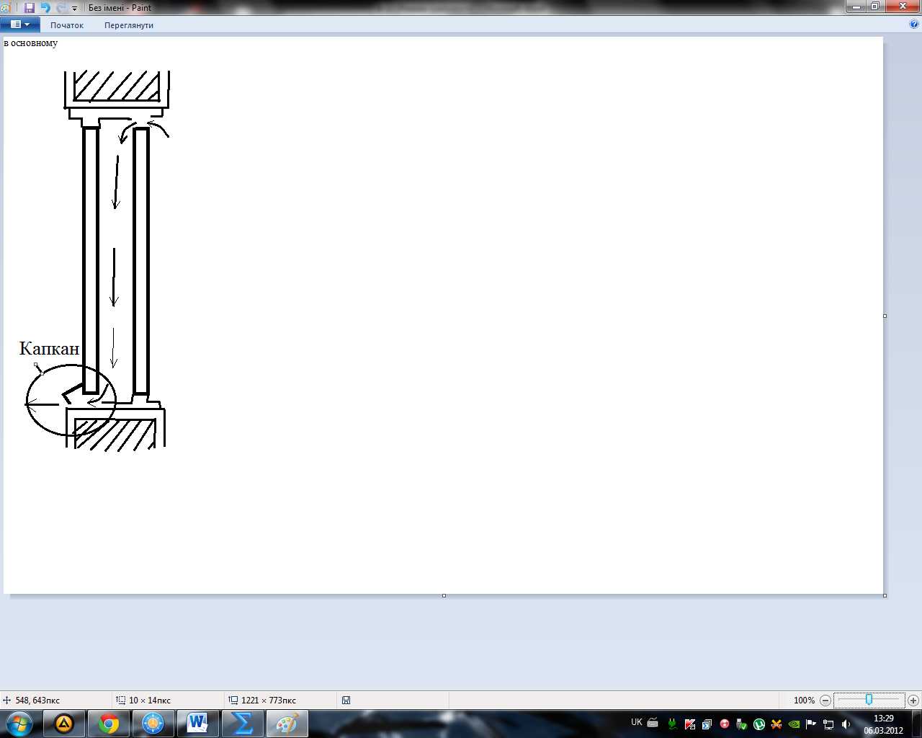The height and width of the screenshot is (738, 922).
Task: Click the green power plug tray icon
Action: coord(673,724)
